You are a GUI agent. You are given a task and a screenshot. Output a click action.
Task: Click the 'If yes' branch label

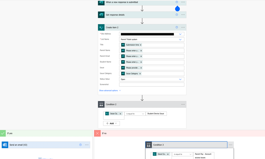10,133
